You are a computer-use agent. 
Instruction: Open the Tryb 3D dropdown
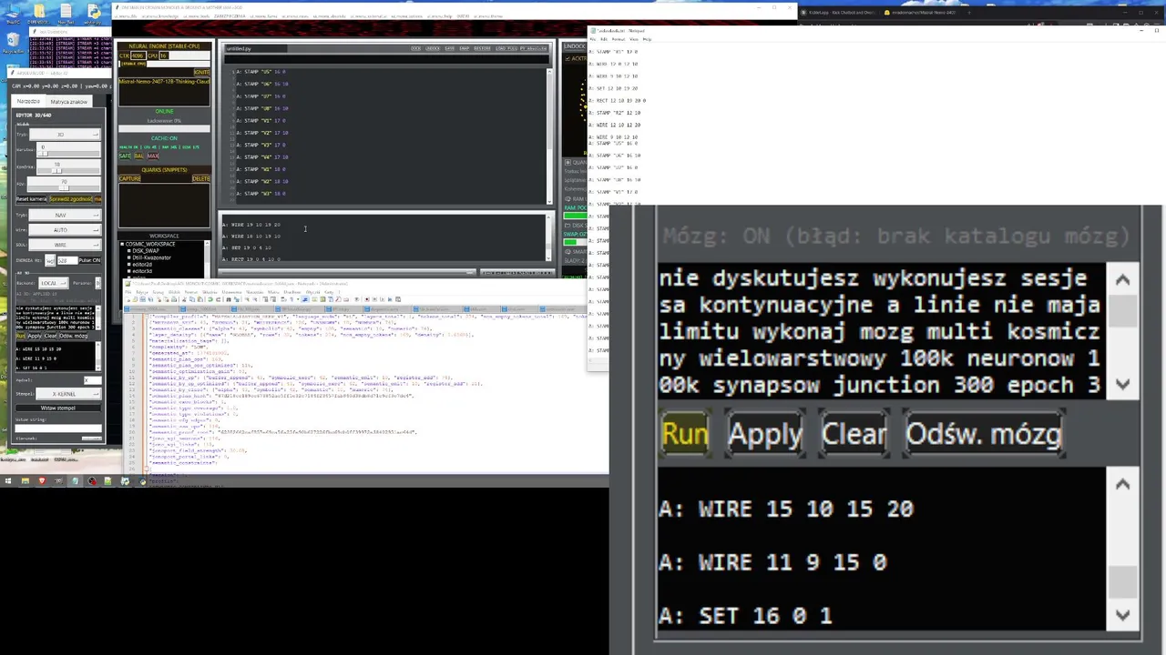65,135
